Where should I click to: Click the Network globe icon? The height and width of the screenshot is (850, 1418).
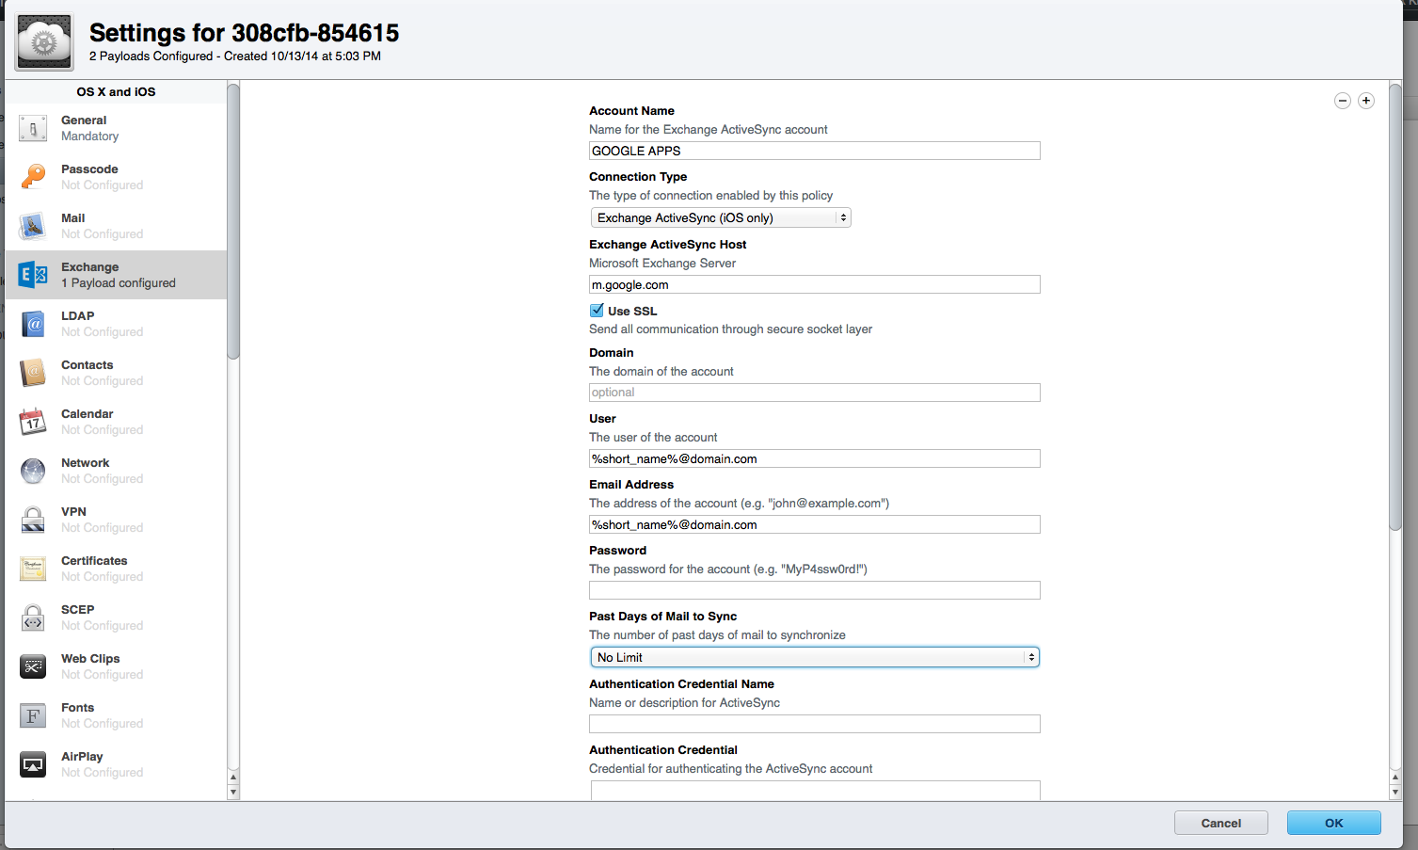point(34,471)
